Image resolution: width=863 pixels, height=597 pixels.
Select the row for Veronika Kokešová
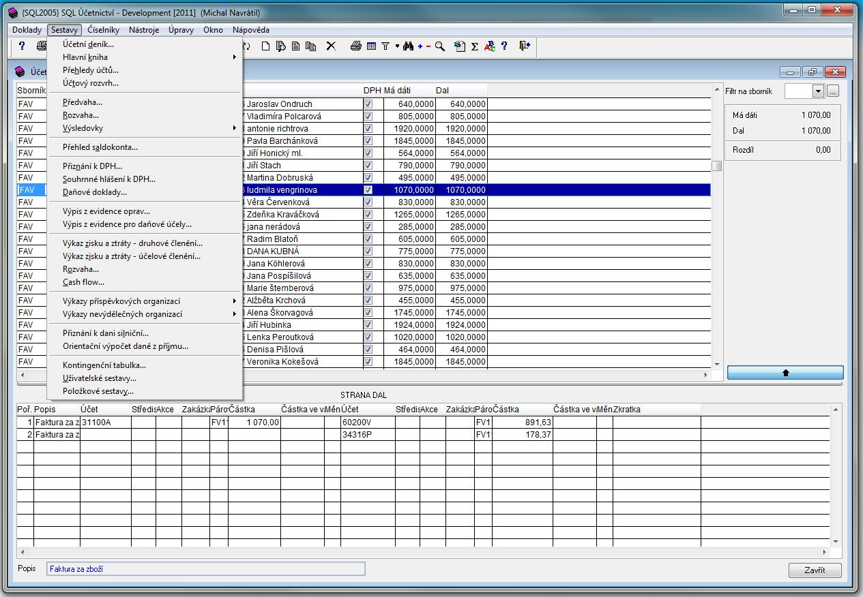tap(364, 362)
